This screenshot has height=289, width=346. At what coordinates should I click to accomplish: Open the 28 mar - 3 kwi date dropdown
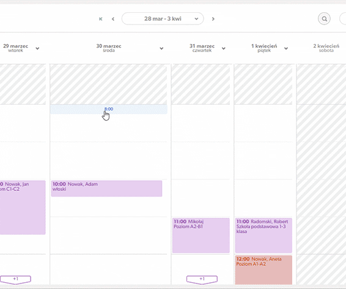point(163,19)
